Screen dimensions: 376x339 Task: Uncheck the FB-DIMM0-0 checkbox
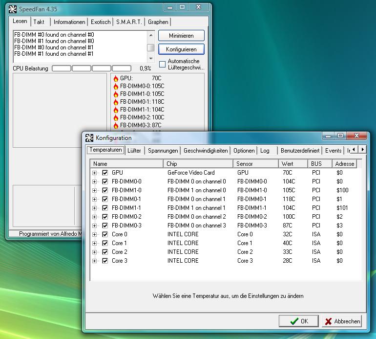tap(105, 181)
